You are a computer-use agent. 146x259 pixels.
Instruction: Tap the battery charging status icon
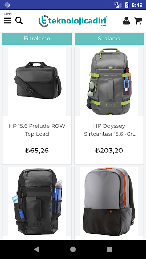pyautogui.click(x=127, y=5)
